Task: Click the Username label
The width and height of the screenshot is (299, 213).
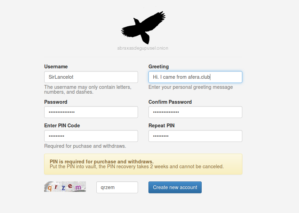Action: 56,67
